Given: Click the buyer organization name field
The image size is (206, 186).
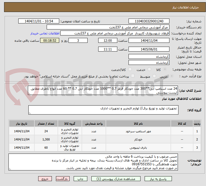Looking at the screenshot, I should tap(108, 27).
